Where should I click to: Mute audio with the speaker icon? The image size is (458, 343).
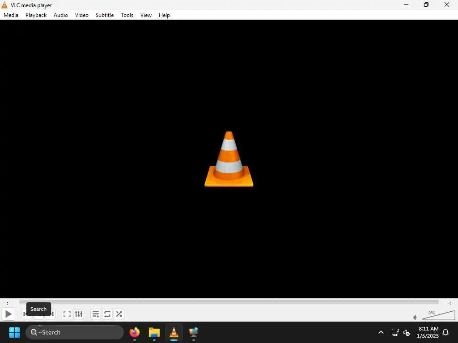click(415, 318)
